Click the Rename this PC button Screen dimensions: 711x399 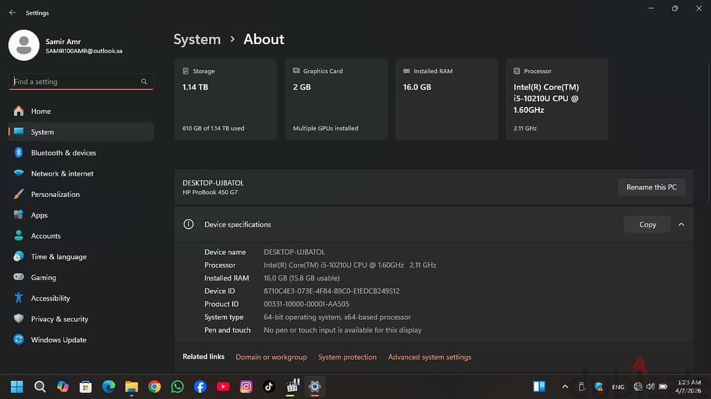[x=651, y=187]
